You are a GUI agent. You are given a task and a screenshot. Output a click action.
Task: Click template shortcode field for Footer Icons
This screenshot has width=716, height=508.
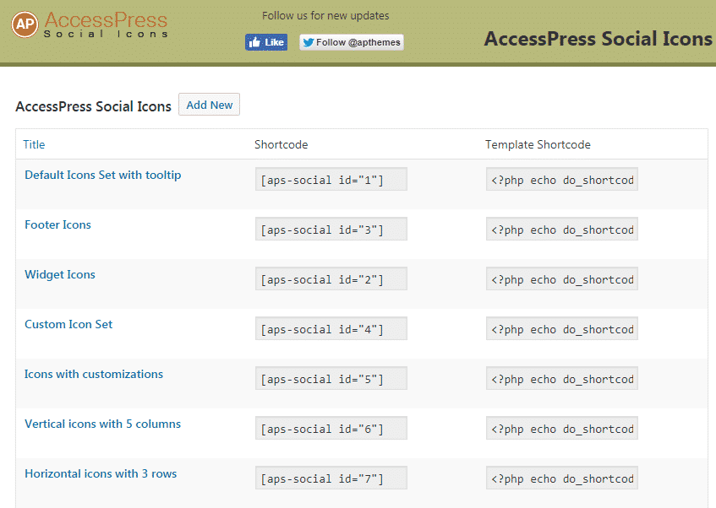point(562,229)
